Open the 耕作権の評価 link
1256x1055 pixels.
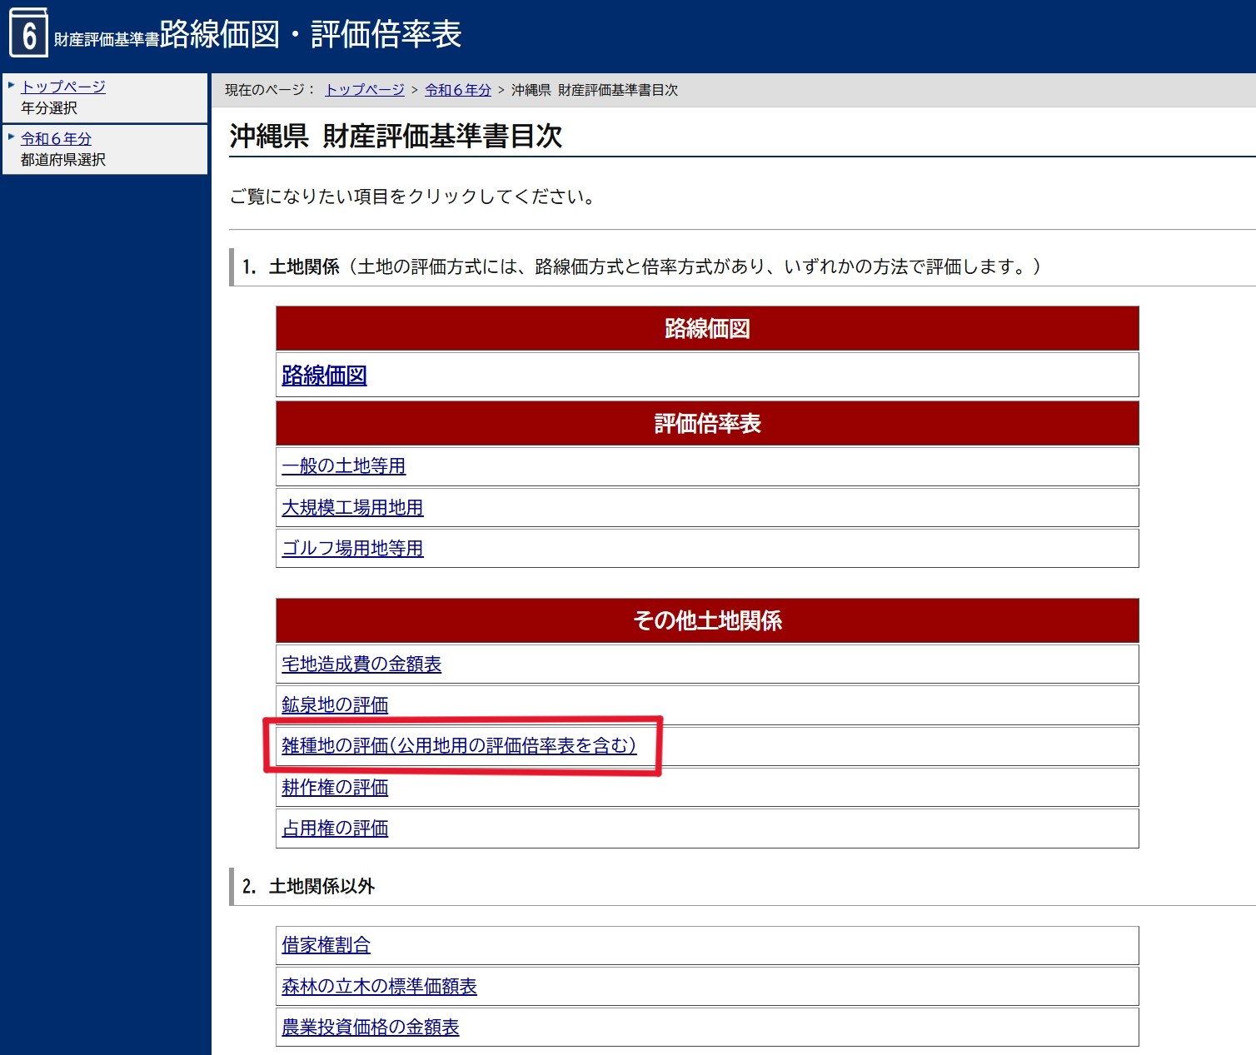335,788
